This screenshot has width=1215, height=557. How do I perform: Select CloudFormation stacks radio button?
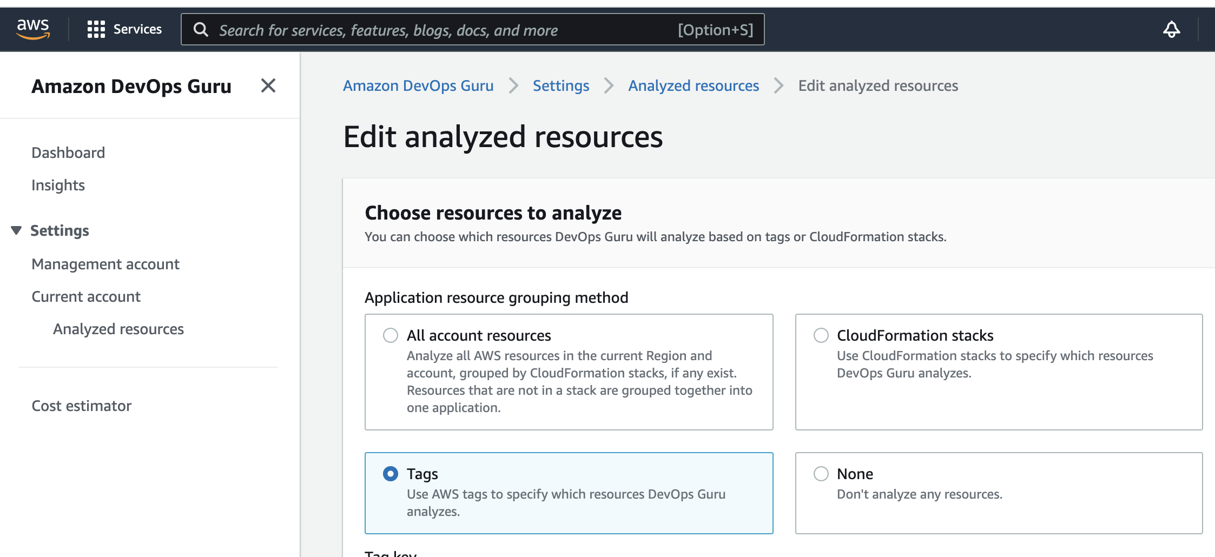[821, 335]
